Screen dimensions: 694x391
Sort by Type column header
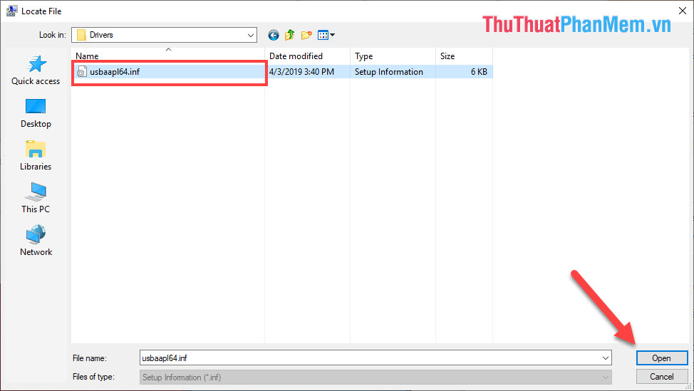point(364,56)
